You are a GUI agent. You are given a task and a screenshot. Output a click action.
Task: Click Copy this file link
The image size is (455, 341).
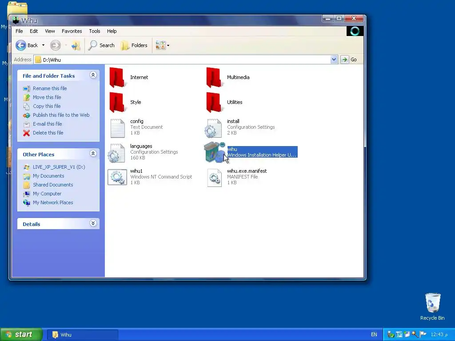coord(46,106)
